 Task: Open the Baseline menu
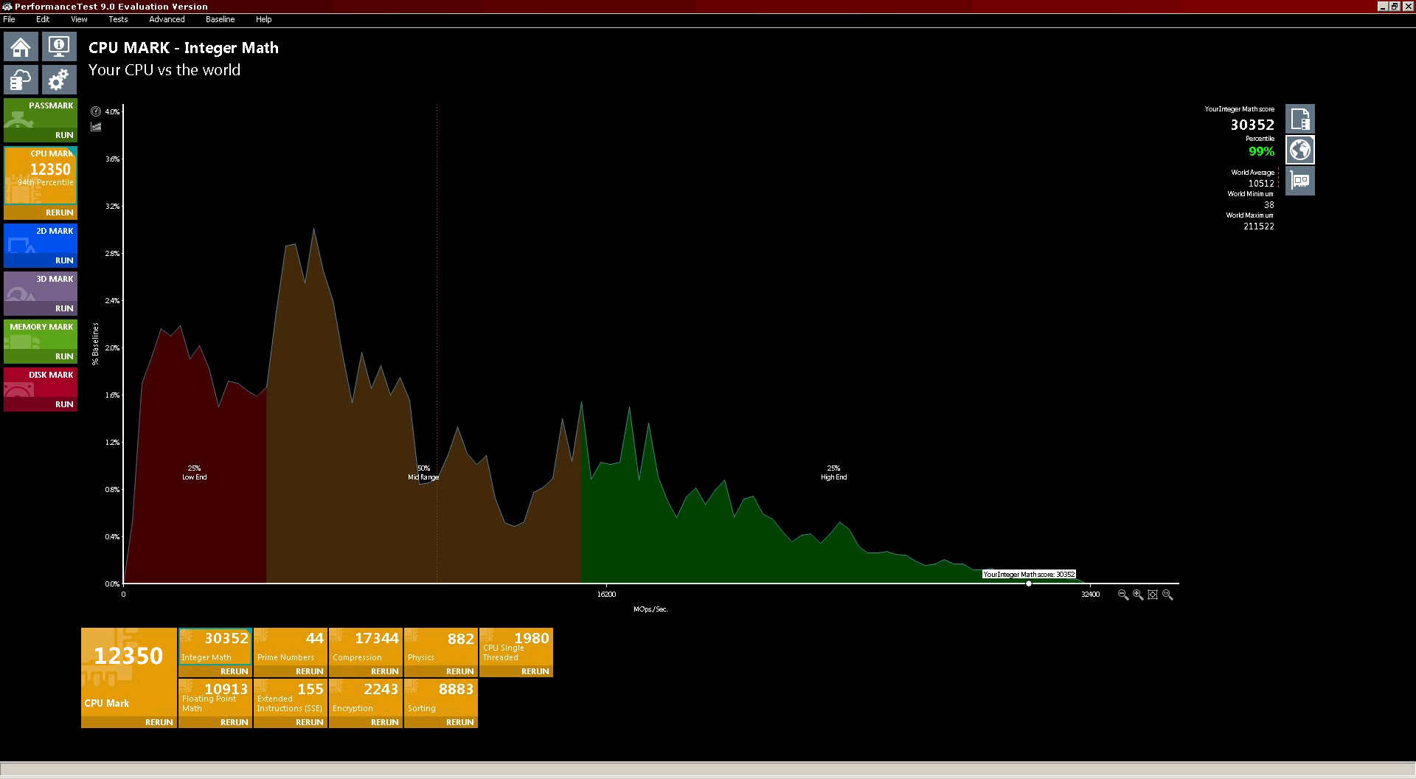tap(220, 20)
